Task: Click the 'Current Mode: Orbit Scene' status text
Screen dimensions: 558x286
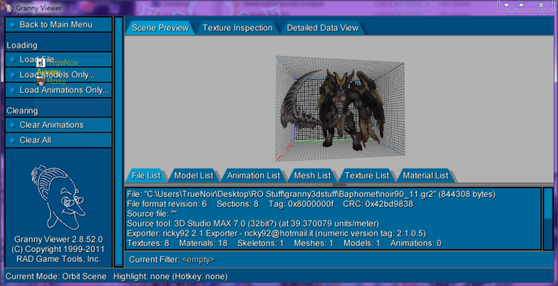Action: click(x=56, y=276)
